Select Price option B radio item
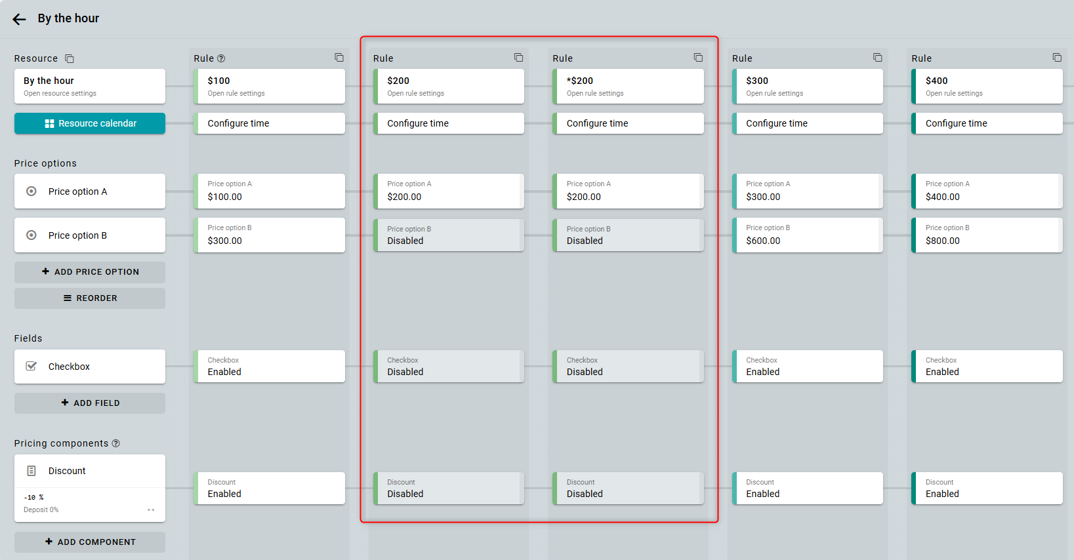Image resolution: width=1074 pixels, height=560 pixels. click(90, 235)
